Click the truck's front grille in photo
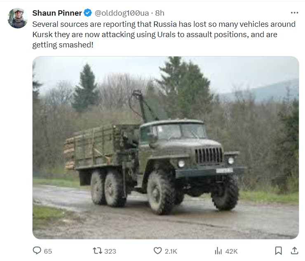The height and width of the screenshot is (261, 305). (x=209, y=155)
